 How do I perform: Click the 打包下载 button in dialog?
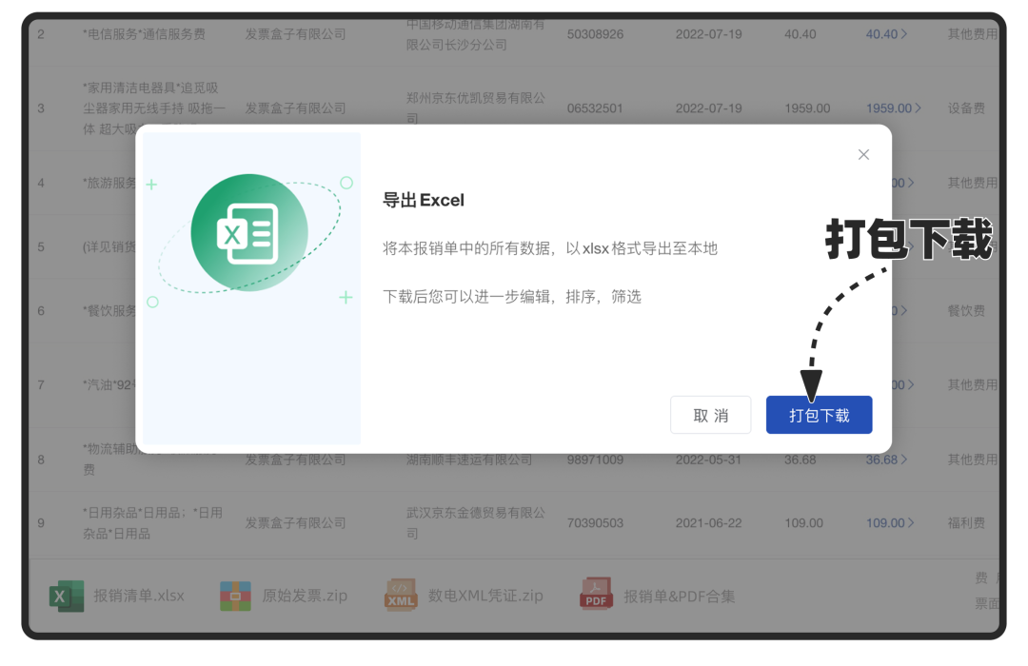click(x=819, y=415)
